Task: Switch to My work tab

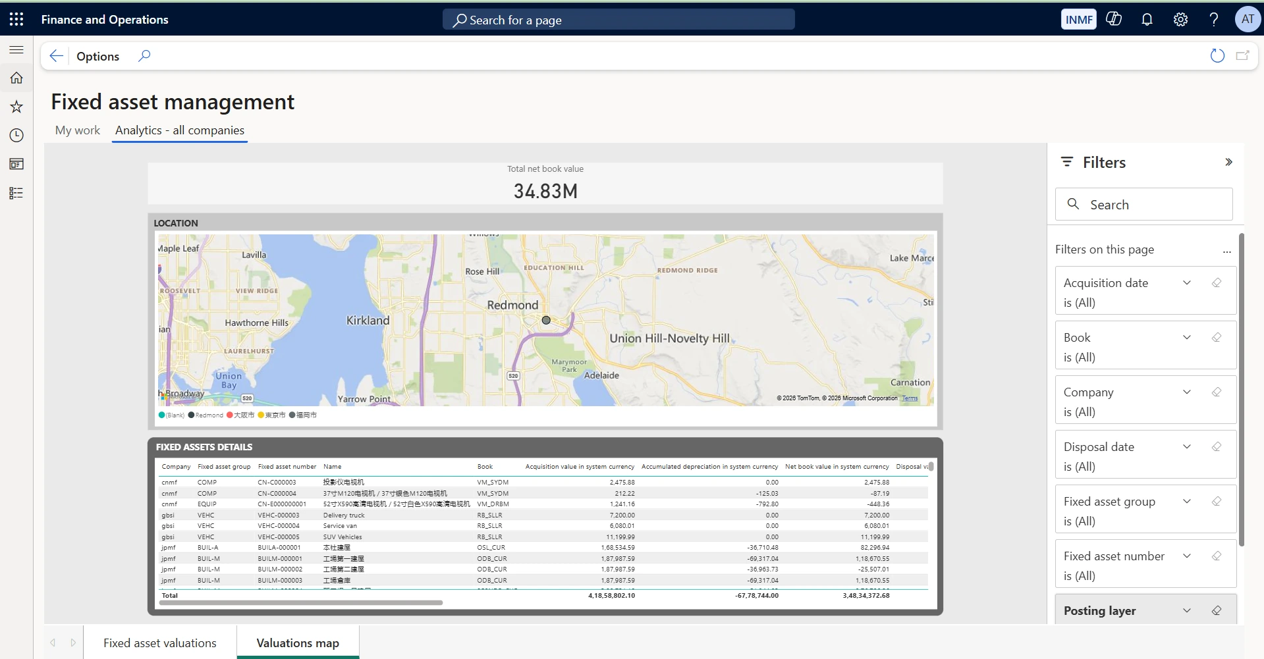Action: tap(78, 130)
